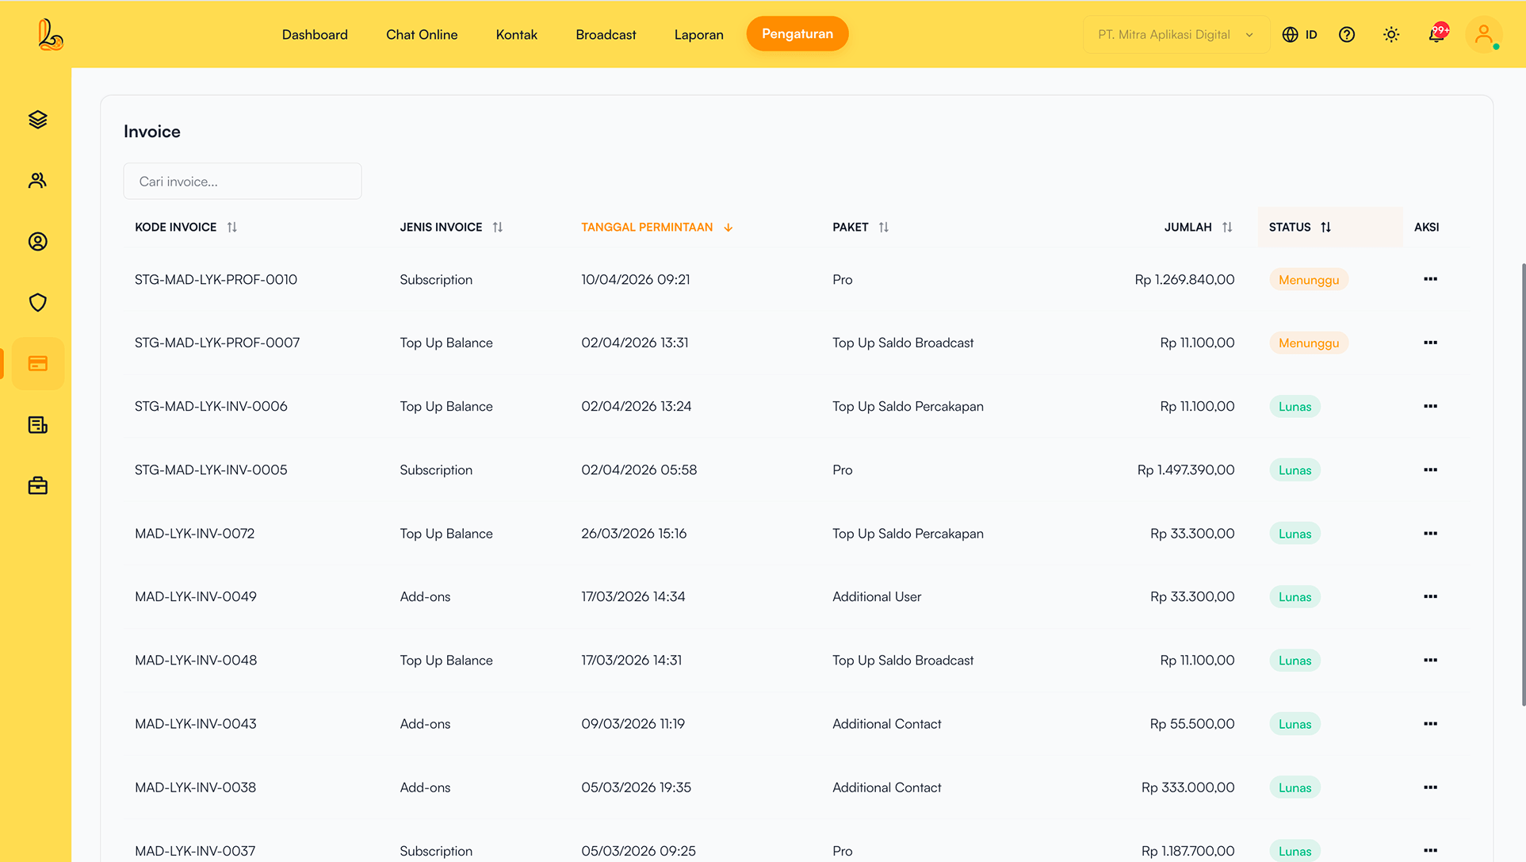Image resolution: width=1526 pixels, height=862 pixels.
Task: Click the billing card sidebar icon
Action: tap(37, 363)
